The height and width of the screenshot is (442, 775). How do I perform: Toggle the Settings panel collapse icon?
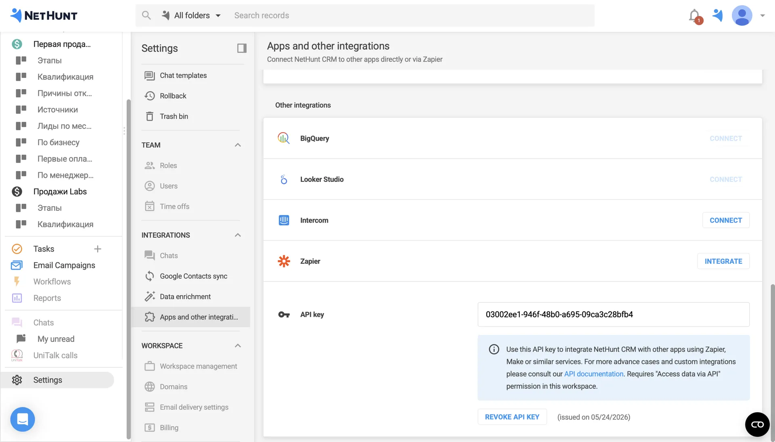pyautogui.click(x=242, y=48)
